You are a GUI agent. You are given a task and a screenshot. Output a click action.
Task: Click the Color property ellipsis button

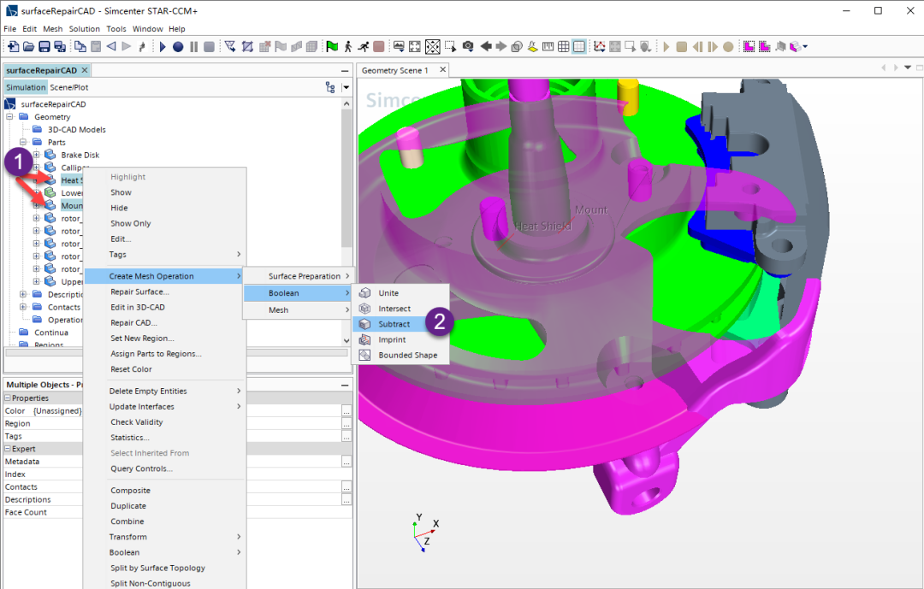coord(346,411)
